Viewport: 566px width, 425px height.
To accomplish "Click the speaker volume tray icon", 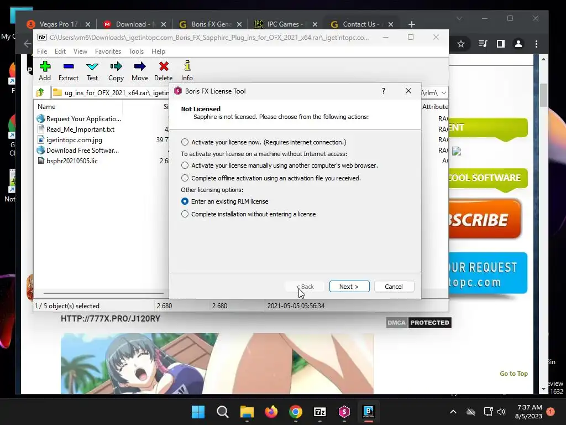I will (501, 412).
